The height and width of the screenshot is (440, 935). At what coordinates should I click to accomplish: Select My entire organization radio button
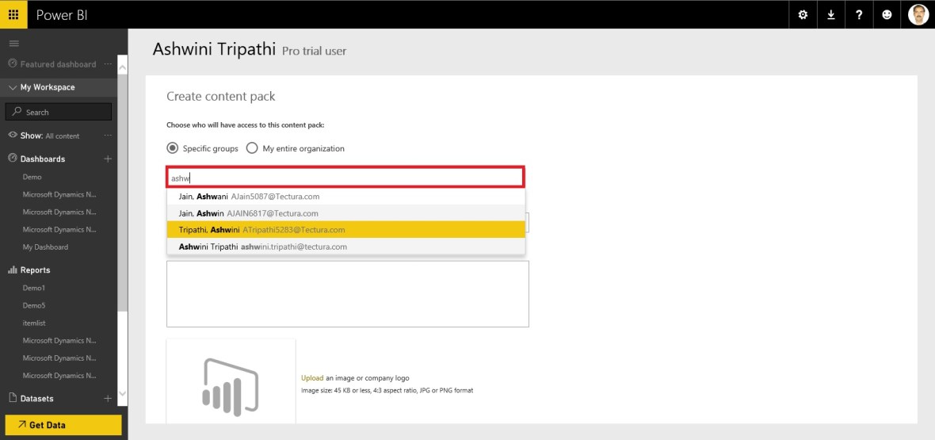[252, 148]
